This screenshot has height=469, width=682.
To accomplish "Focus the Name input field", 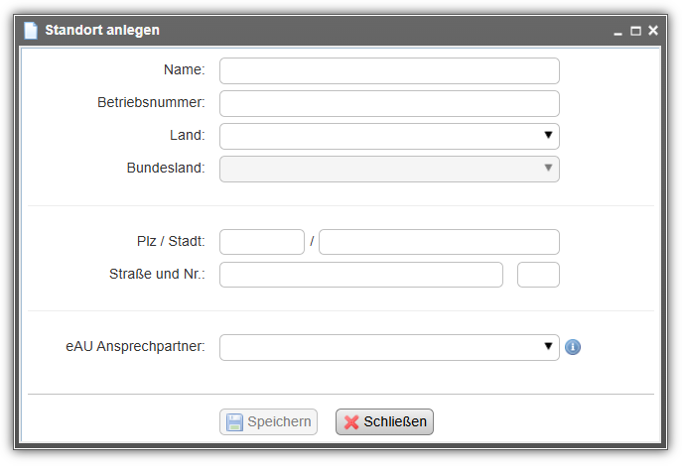I will (389, 70).
